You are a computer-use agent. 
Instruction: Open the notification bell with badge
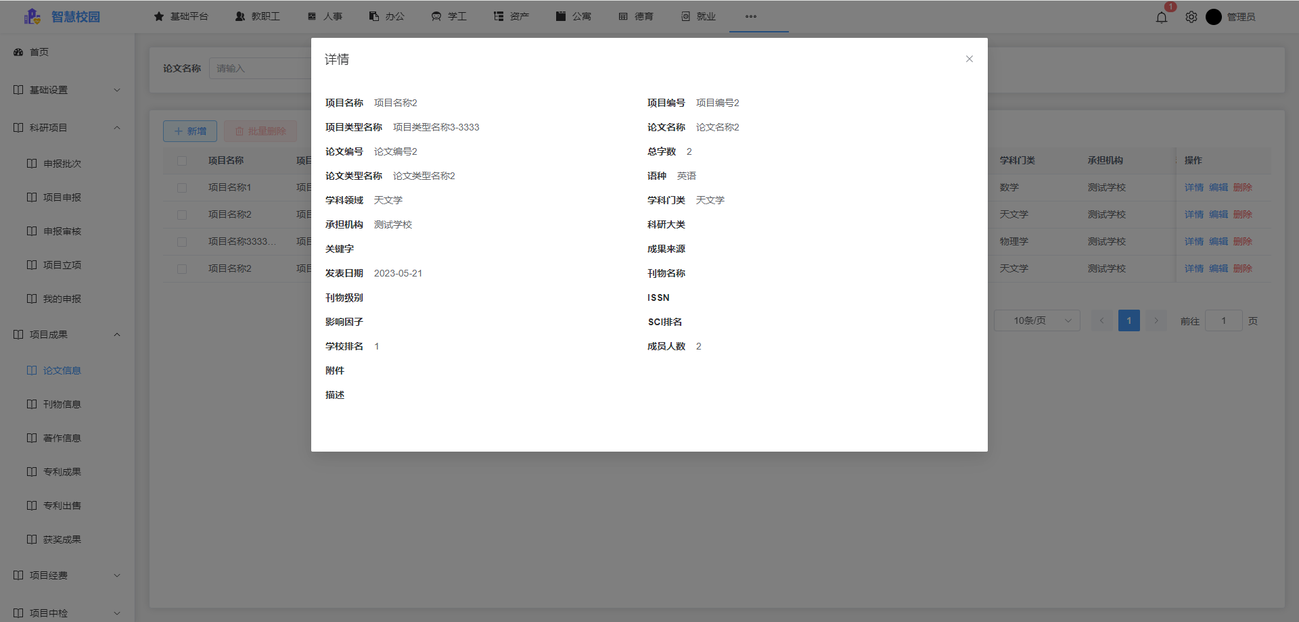(x=1162, y=17)
